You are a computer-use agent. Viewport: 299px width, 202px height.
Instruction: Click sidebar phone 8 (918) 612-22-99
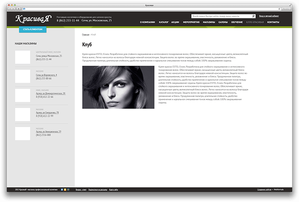pos(44,116)
